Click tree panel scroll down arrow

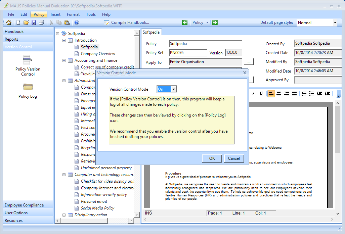(x=137, y=215)
